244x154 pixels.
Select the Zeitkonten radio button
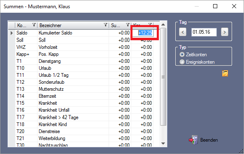click(182, 55)
